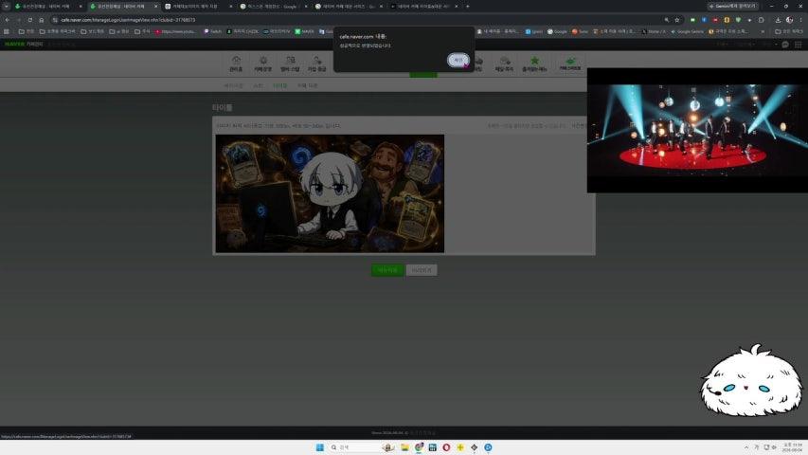Image resolution: width=808 pixels, height=455 pixels.
Task: Open the Chrome apps grid shortcut in bookmarks bar
Action: click(x=7, y=31)
